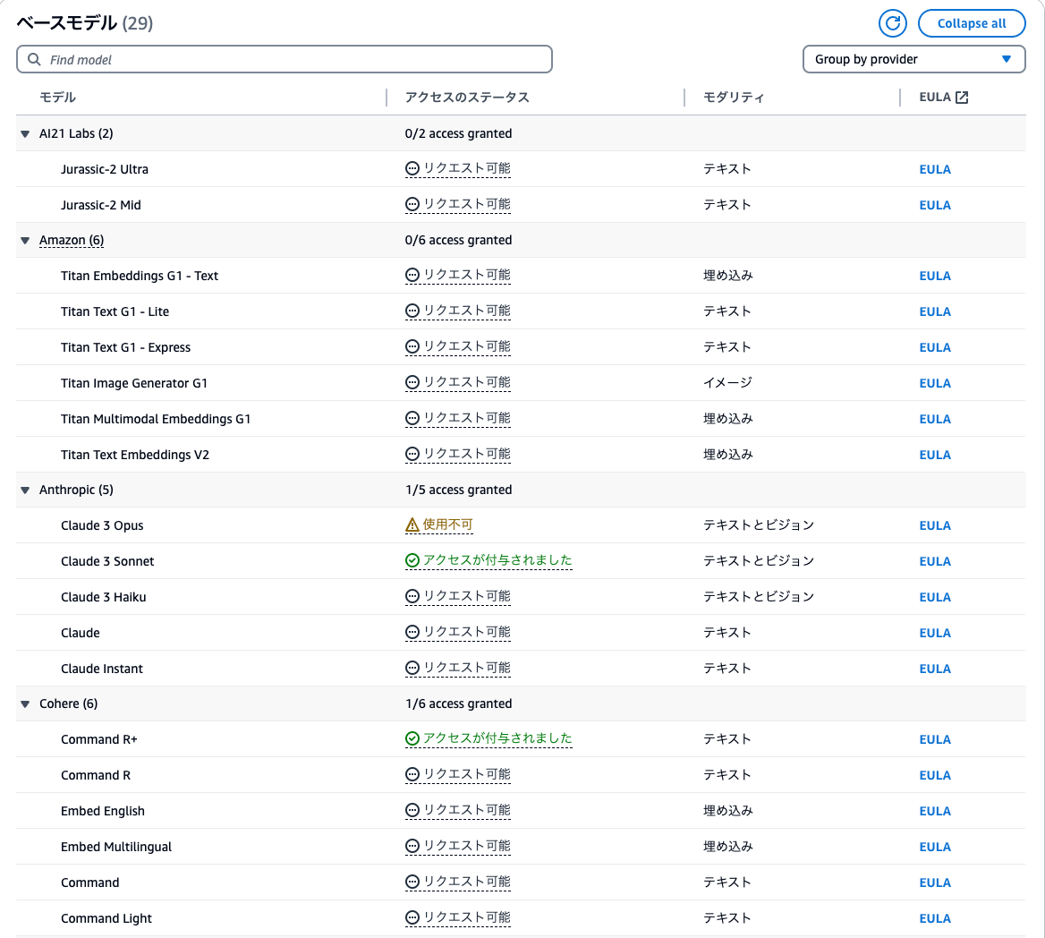Open EULA for Command R+
This screenshot has width=1045, height=938.
(x=934, y=740)
